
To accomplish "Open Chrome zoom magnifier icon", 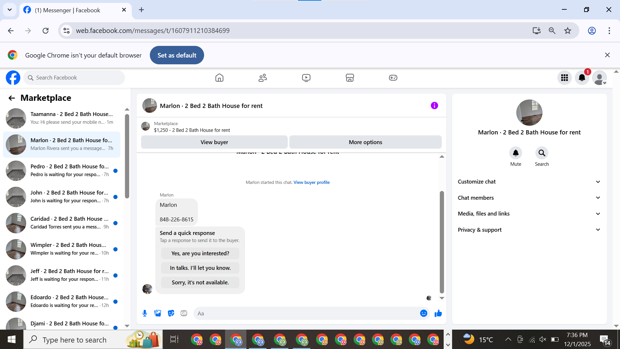I will tap(552, 31).
